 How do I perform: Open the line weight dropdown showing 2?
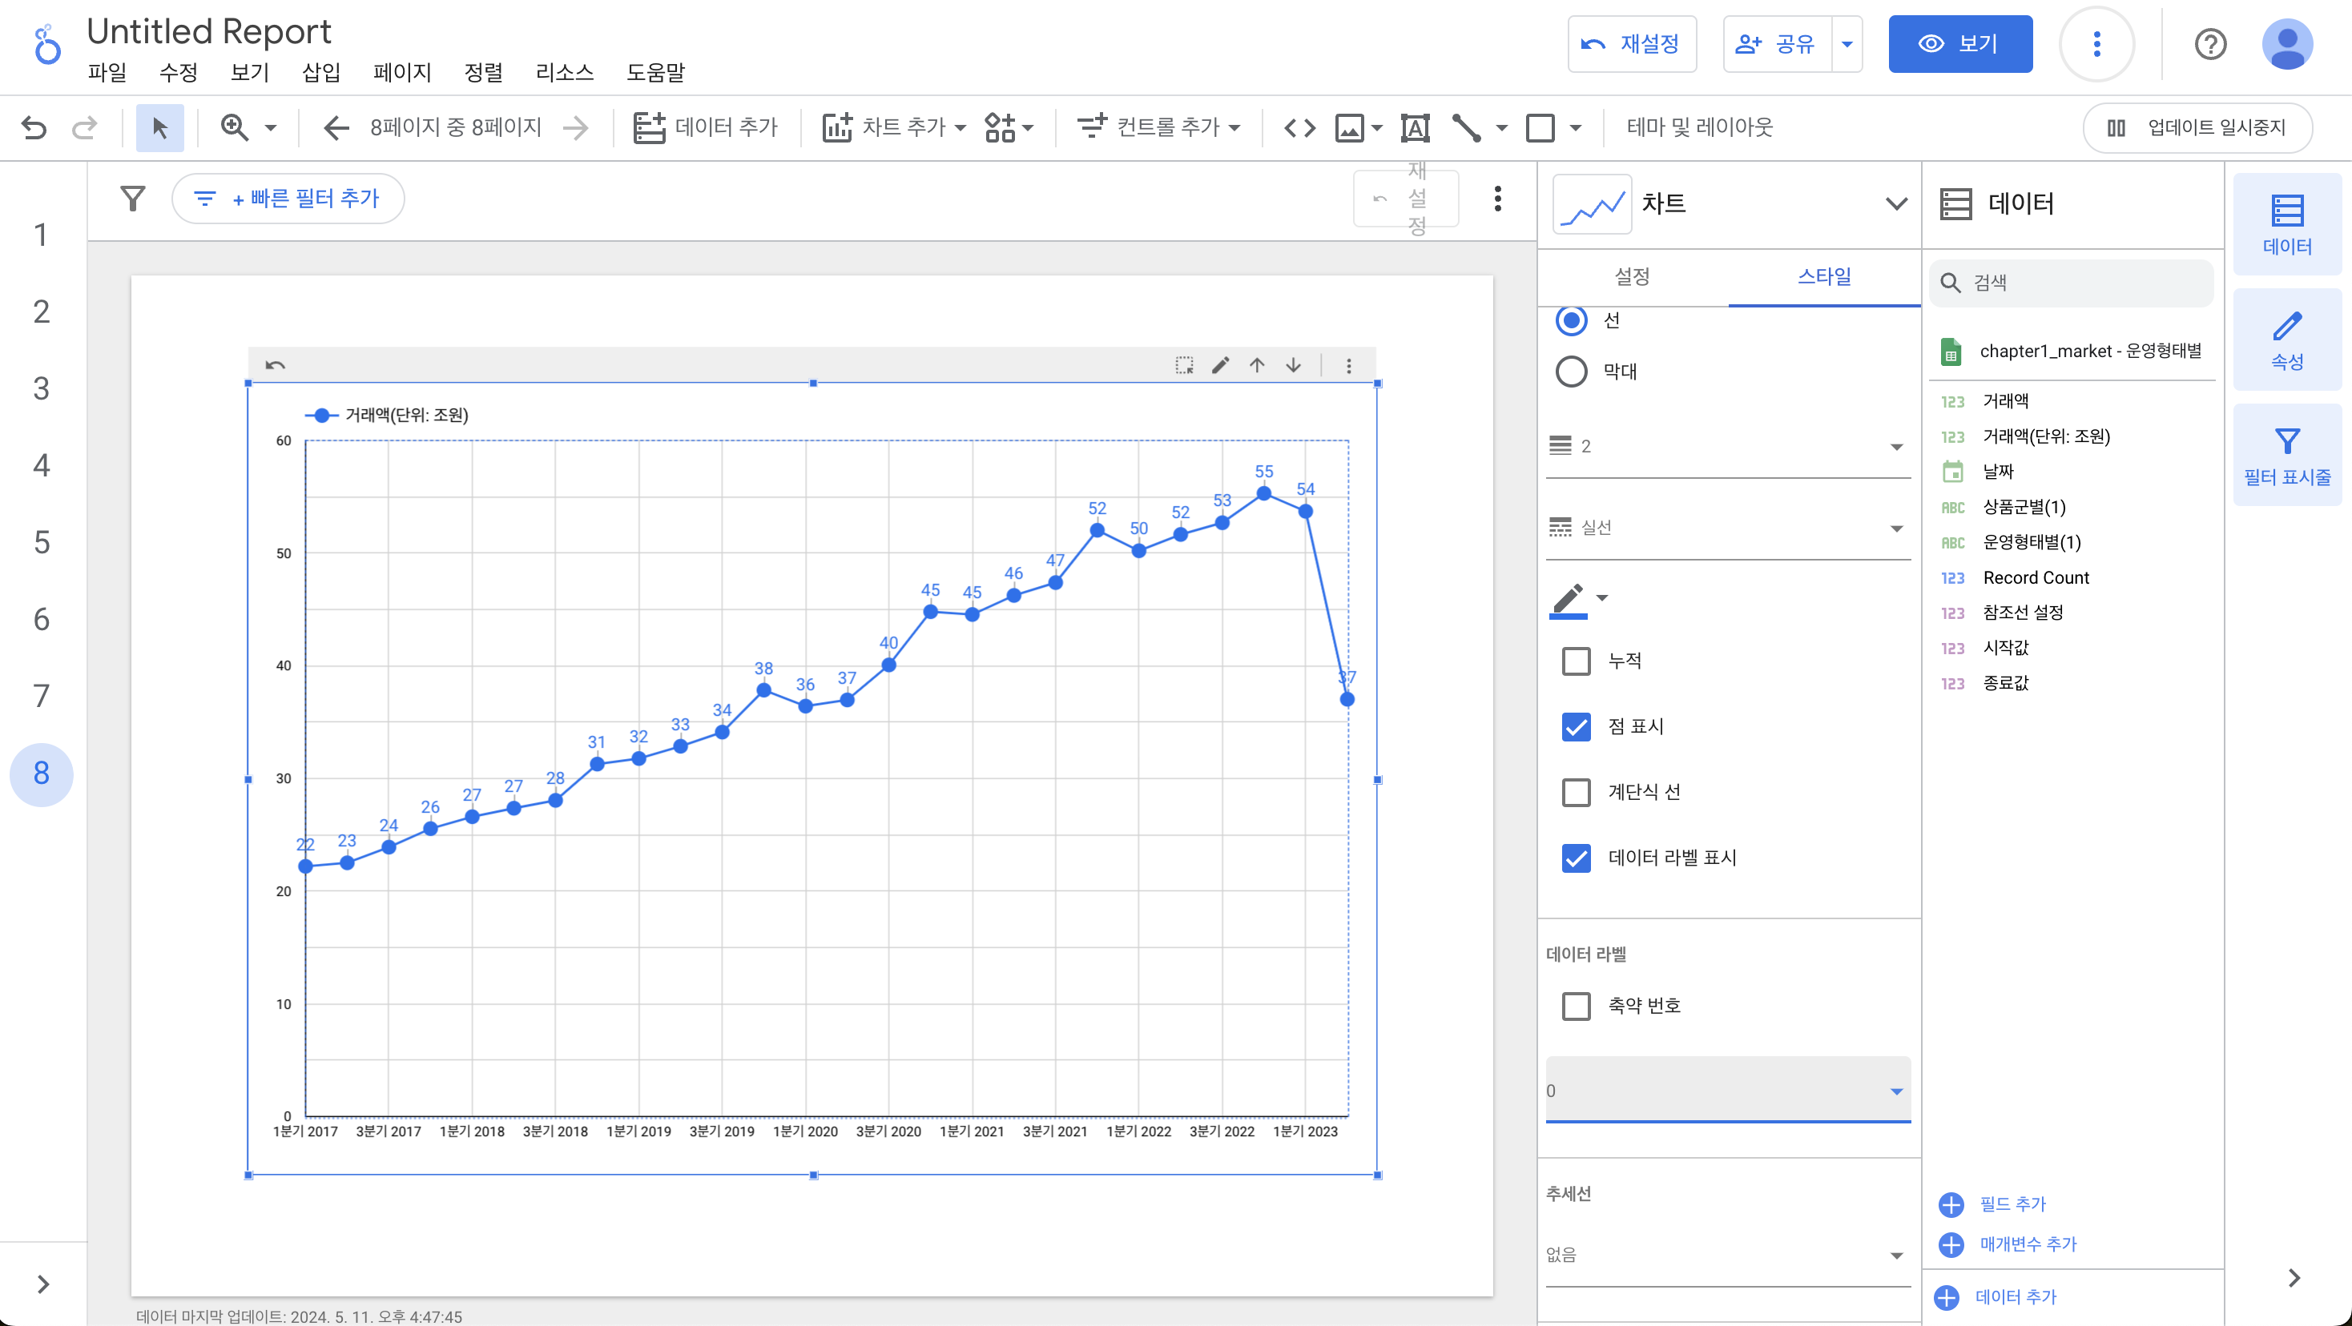pyautogui.click(x=1726, y=446)
